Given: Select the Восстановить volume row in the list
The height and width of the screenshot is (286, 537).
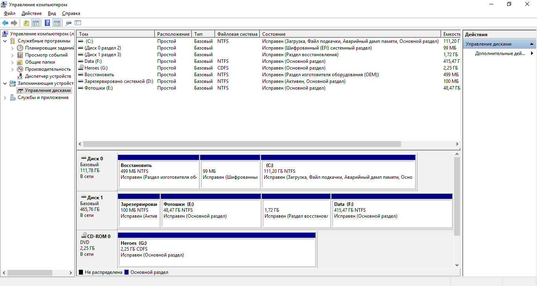Looking at the screenshot, I should (x=268, y=75).
